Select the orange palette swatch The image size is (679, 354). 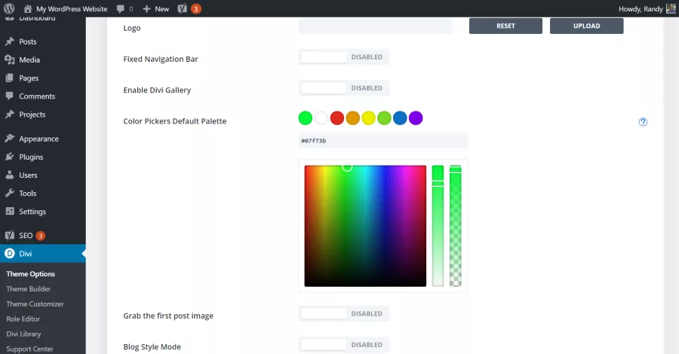click(352, 118)
